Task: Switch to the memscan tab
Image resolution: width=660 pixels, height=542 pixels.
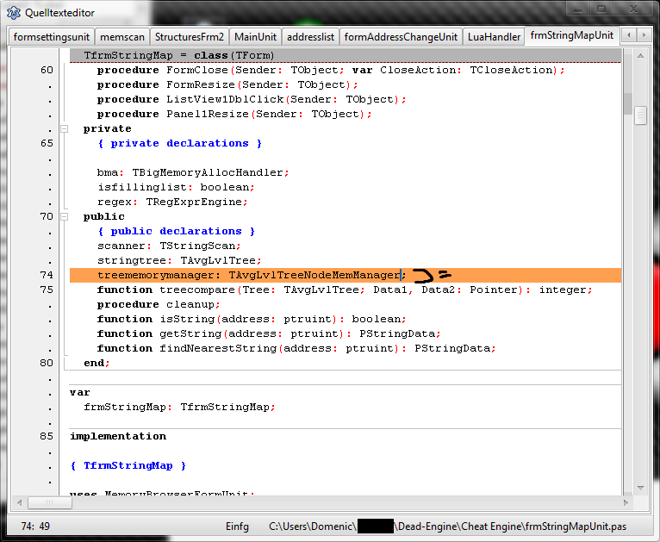Action: click(x=121, y=37)
